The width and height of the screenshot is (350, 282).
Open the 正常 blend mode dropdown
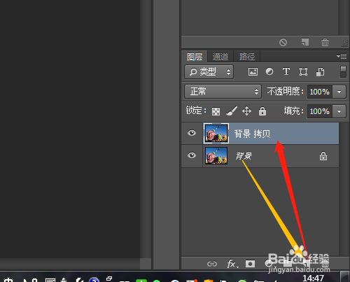tap(223, 91)
